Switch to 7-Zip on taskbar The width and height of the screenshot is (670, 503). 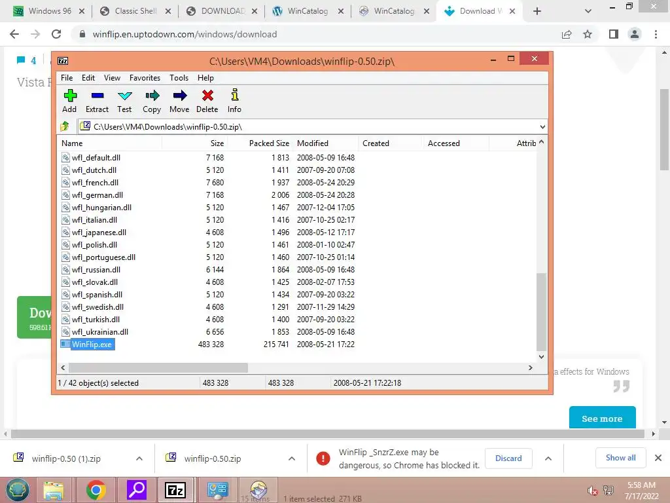click(175, 490)
